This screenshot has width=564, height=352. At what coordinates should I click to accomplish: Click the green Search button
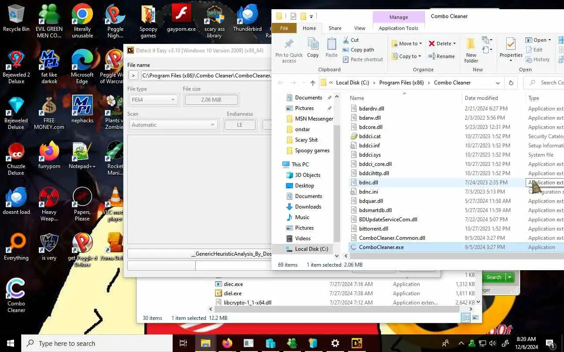pyautogui.click(x=493, y=277)
